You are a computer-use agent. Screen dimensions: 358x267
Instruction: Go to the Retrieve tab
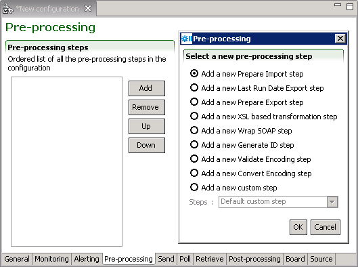(210, 259)
